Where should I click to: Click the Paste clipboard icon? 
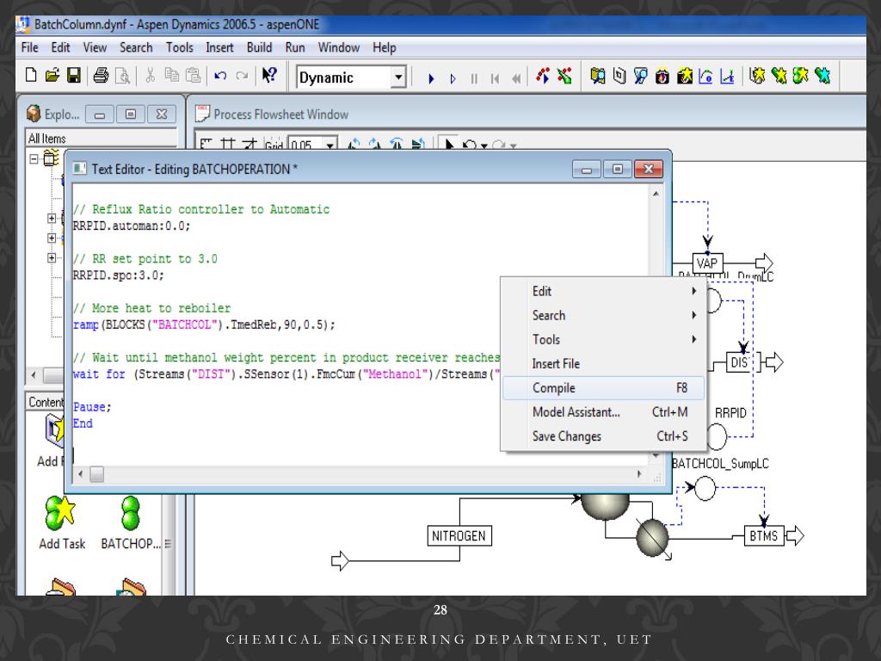tap(193, 76)
